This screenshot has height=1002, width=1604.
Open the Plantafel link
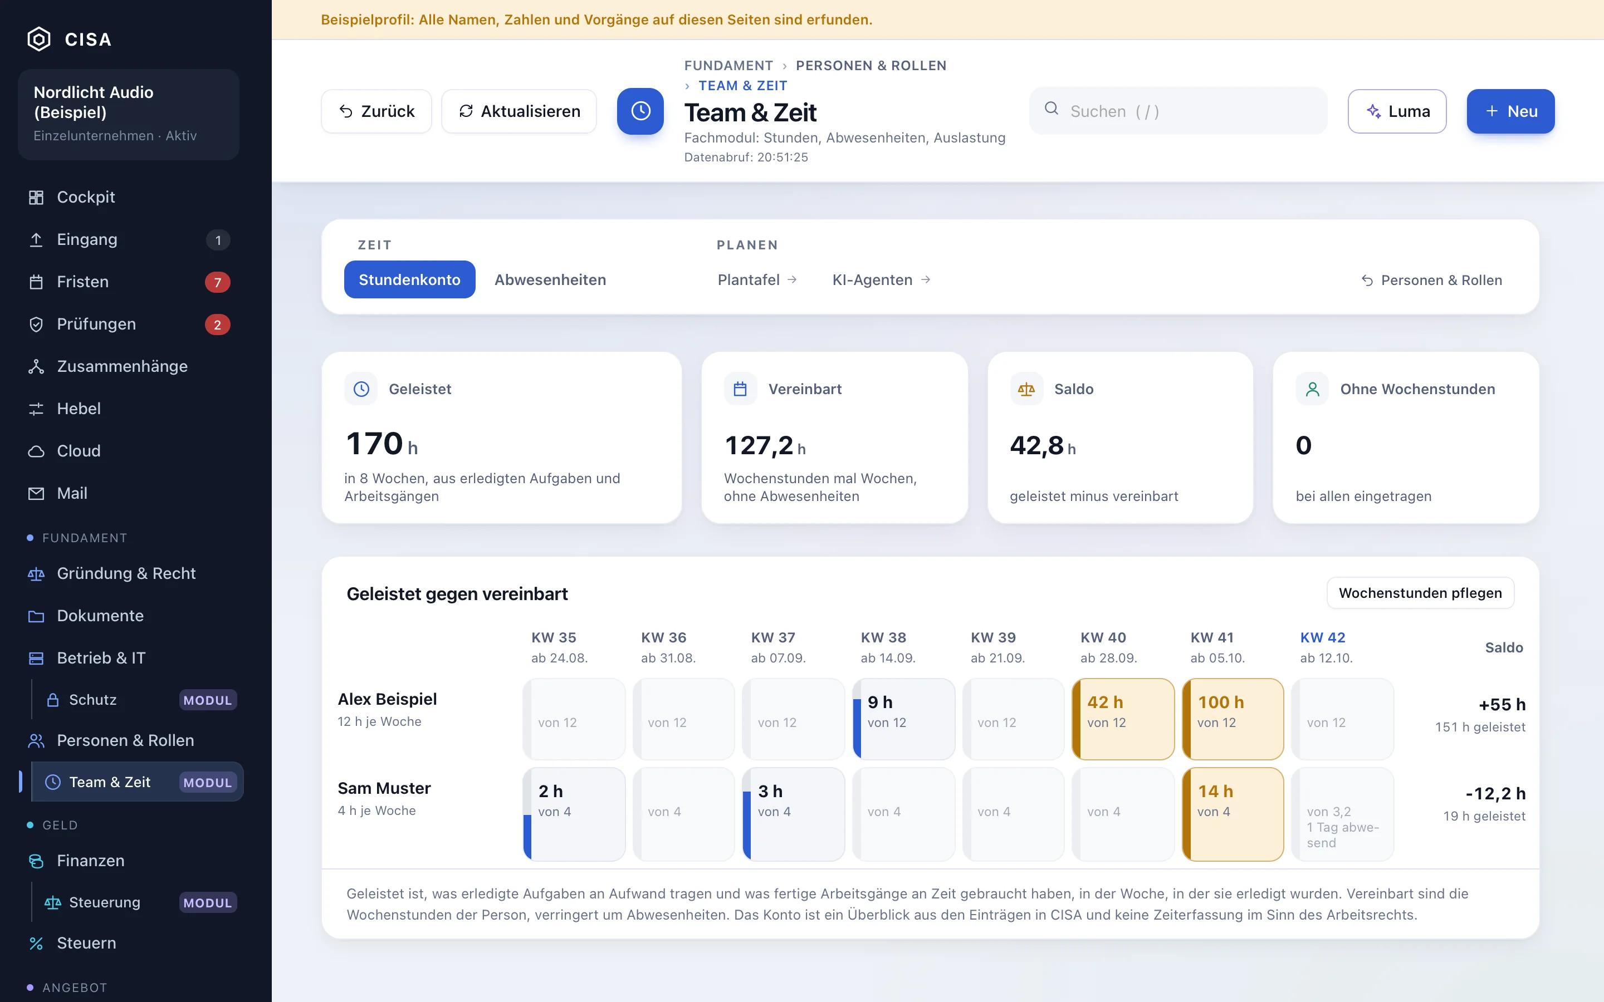tap(757, 279)
